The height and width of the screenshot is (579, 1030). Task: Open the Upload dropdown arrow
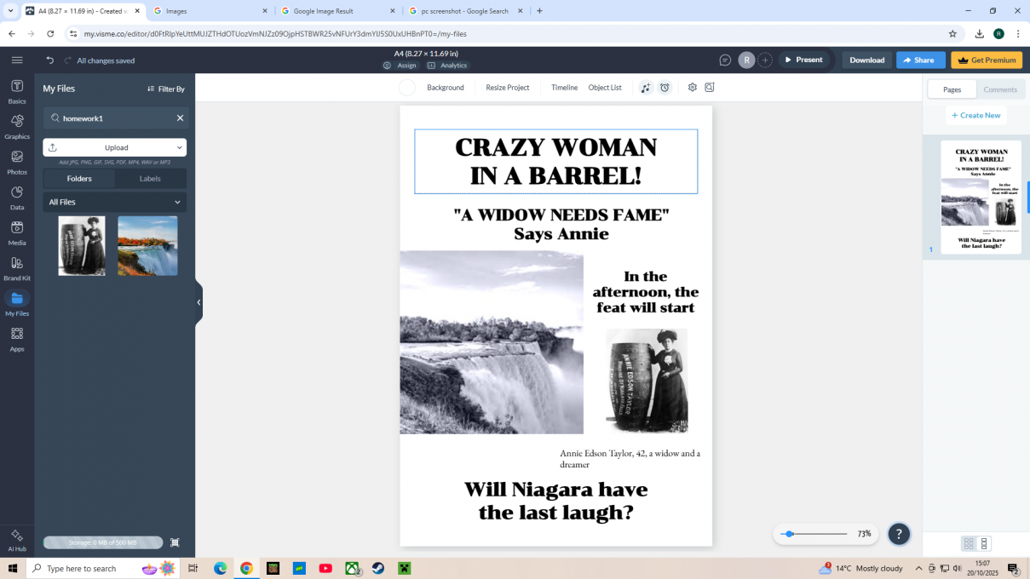coord(179,147)
